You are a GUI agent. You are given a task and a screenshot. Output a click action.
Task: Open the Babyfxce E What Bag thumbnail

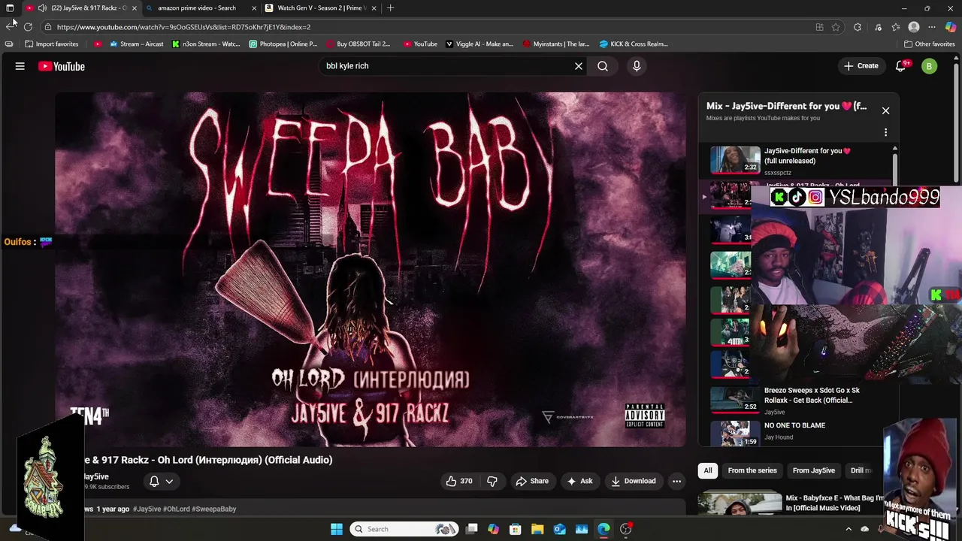click(x=740, y=503)
